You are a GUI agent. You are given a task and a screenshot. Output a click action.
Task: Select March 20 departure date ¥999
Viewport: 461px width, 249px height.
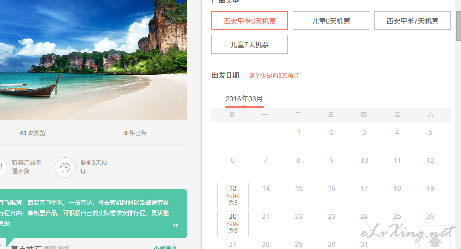click(x=233, y=223)
